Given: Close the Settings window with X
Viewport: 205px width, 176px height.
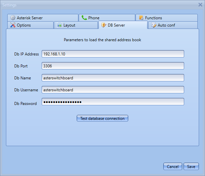Looking at the screenshot, I should point(200,5).
